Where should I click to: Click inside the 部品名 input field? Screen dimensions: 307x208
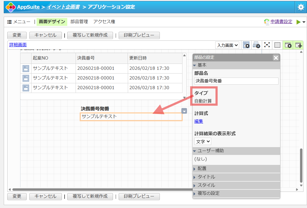pos(236,81)
